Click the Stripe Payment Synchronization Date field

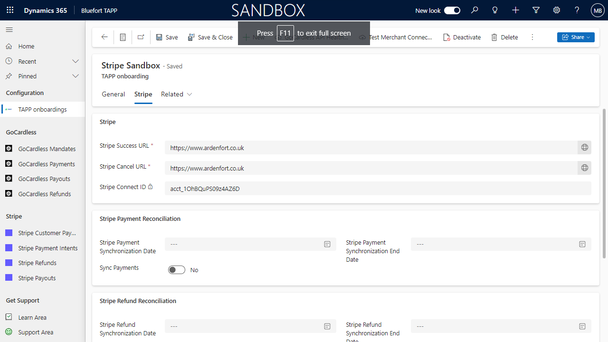tap(250, 244)
